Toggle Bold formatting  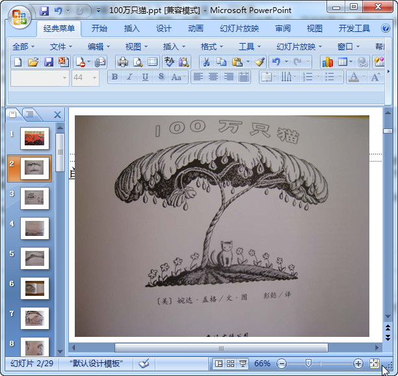pyautogui.click(x=114, y=77)
